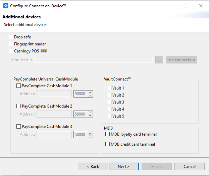Enable the Drop safe checkbox
209x176 pixels.
pos(11,37)
